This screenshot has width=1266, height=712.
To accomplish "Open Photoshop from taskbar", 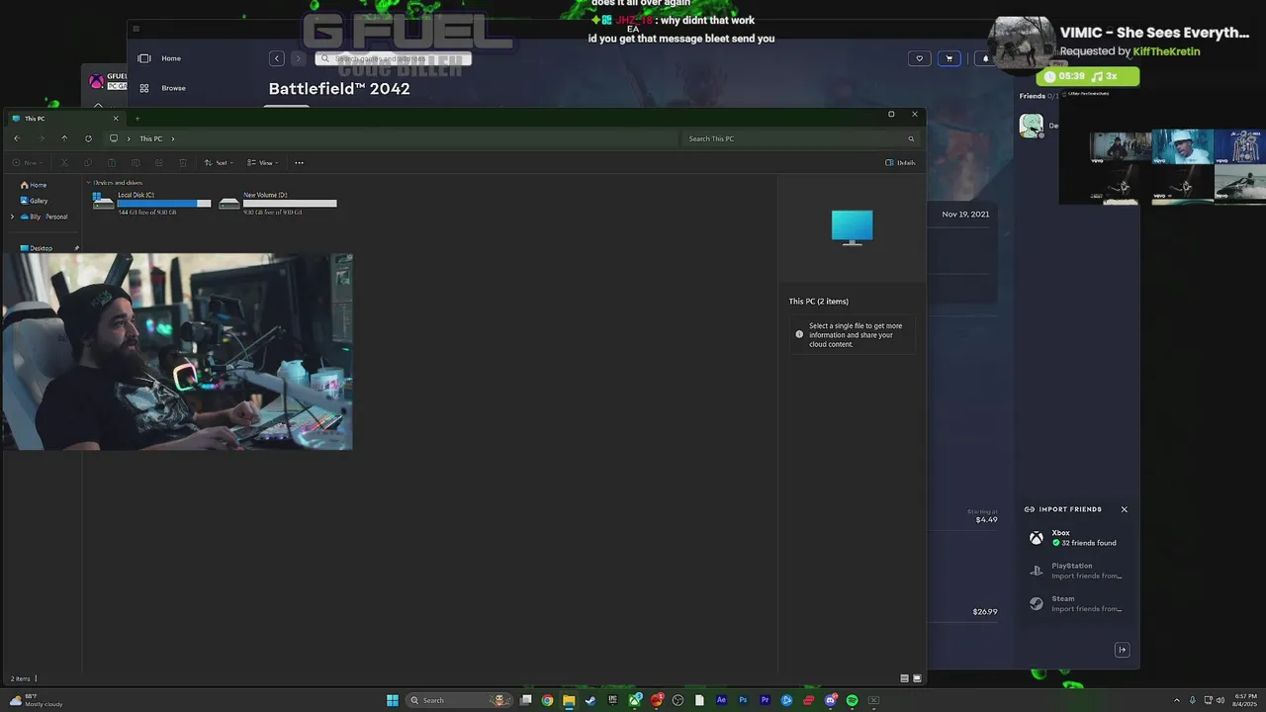I will pos(743,700).
